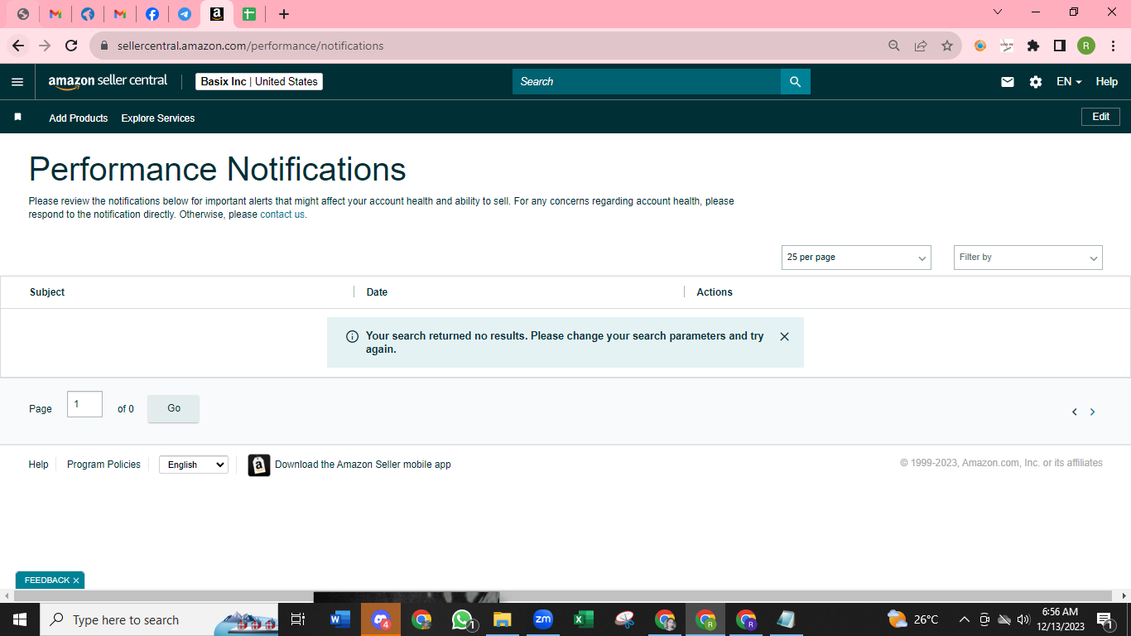
Task: Click Download the Amazon Seller mobile app
Action: 363,465
